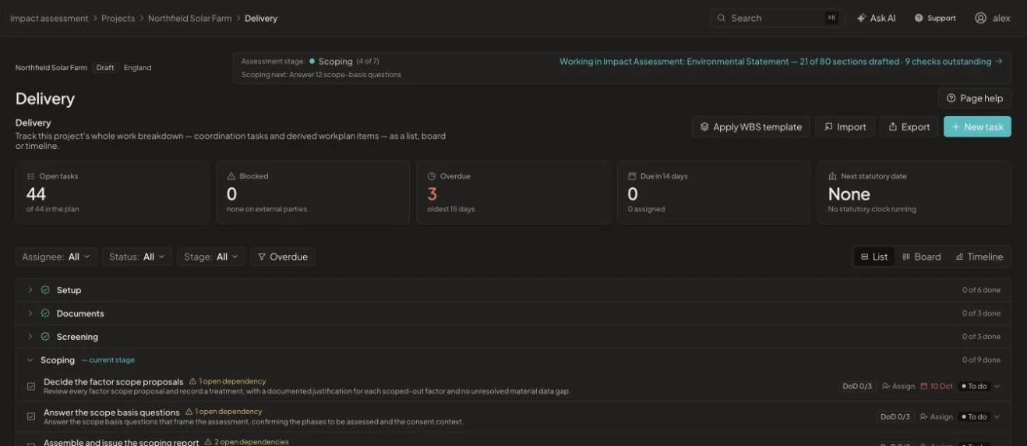Open the Assignee filter dropdown

point(56,257)
